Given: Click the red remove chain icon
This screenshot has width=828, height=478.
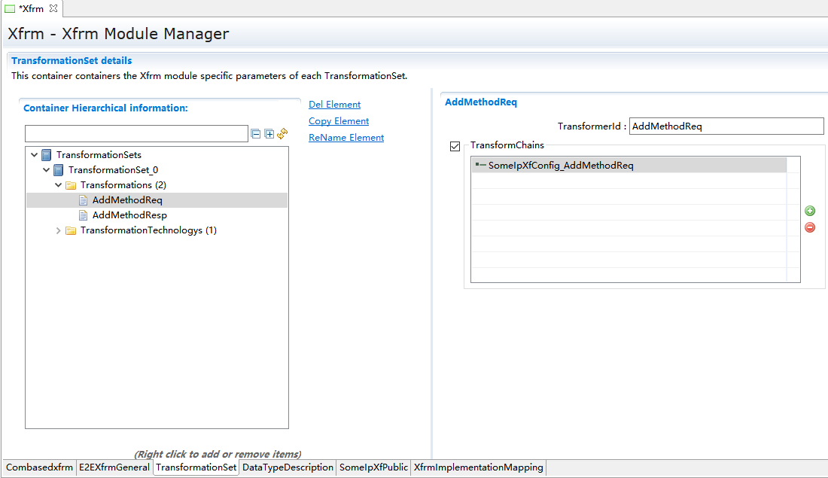Looking at the screenshot, I should [x=810, y=227].
